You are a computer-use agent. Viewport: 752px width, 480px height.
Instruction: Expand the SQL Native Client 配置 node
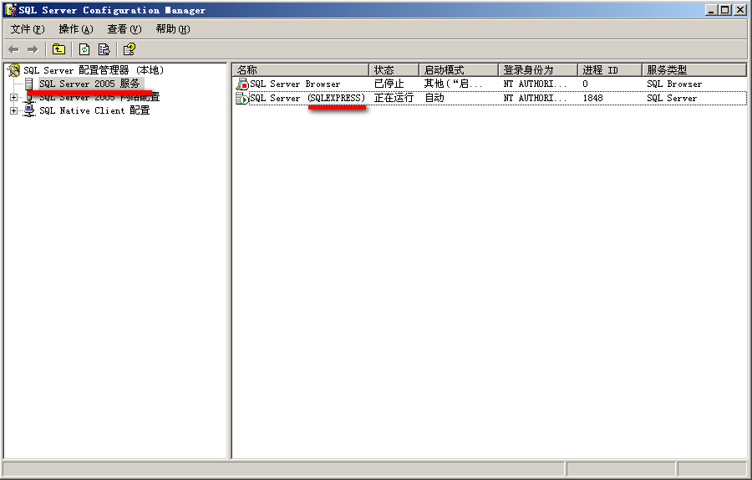(x=14, y=111)
